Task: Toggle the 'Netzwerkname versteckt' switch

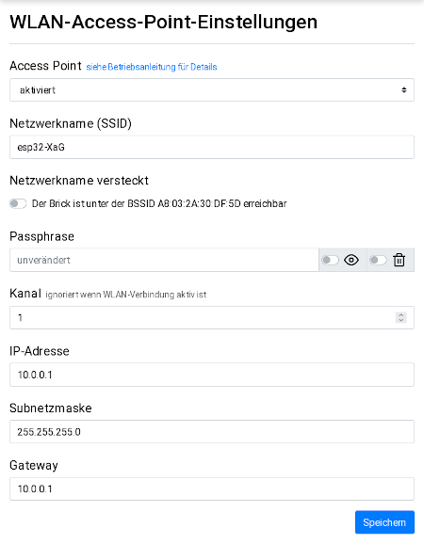Action: (18, 203)
